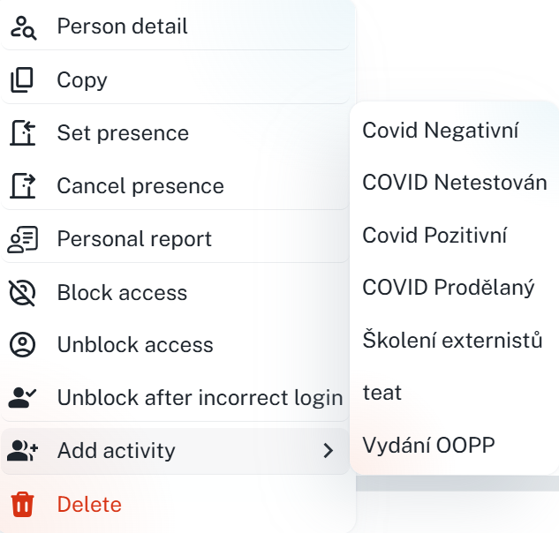
Task: Choose the Covid Pozitivní activity
Action: coord(434,236)
